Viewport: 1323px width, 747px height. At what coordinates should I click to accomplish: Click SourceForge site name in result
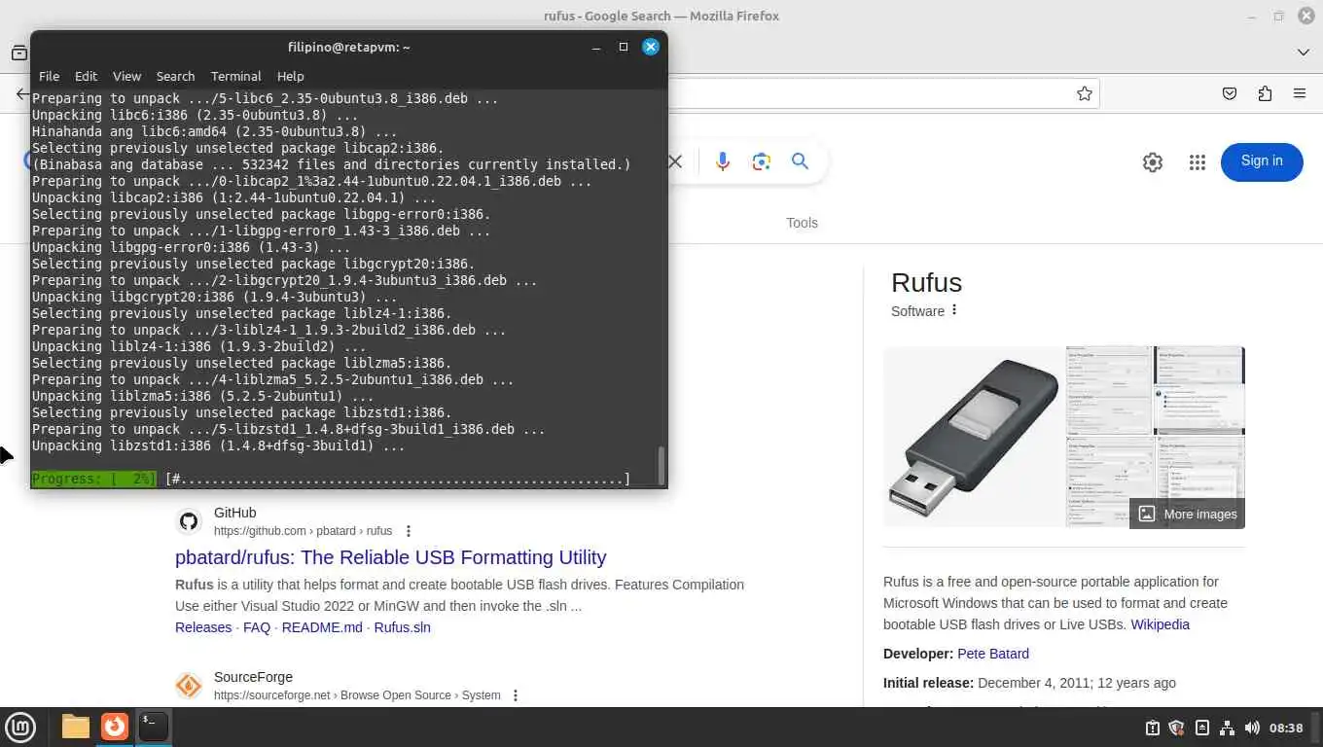(253, 677)
